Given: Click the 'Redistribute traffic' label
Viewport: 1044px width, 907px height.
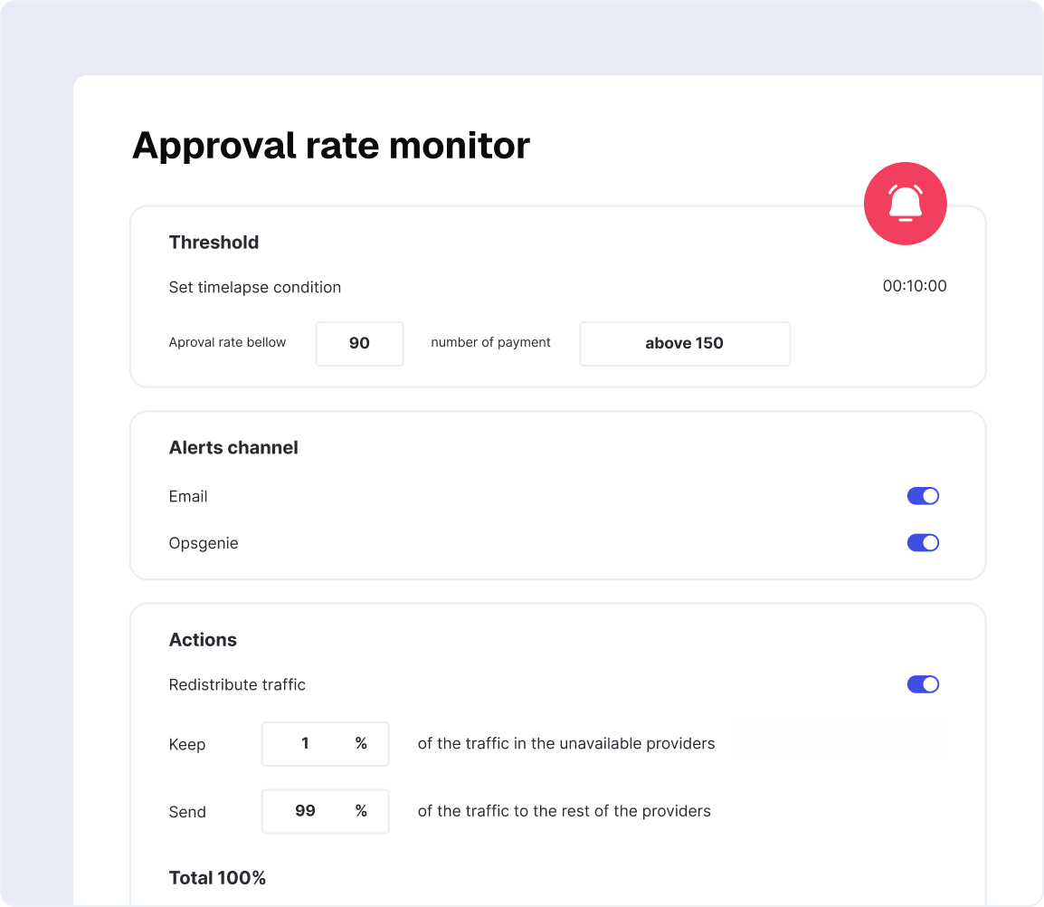Looking at the screenshot, I should 237,685.
